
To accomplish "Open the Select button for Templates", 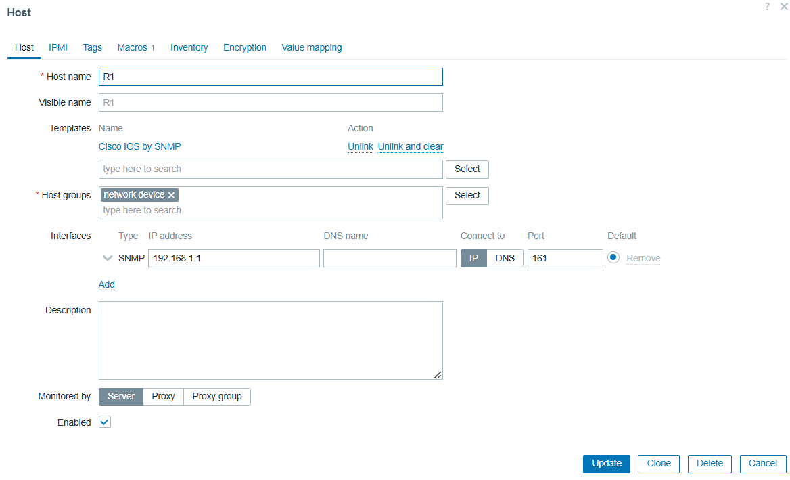I will point(467,169).
